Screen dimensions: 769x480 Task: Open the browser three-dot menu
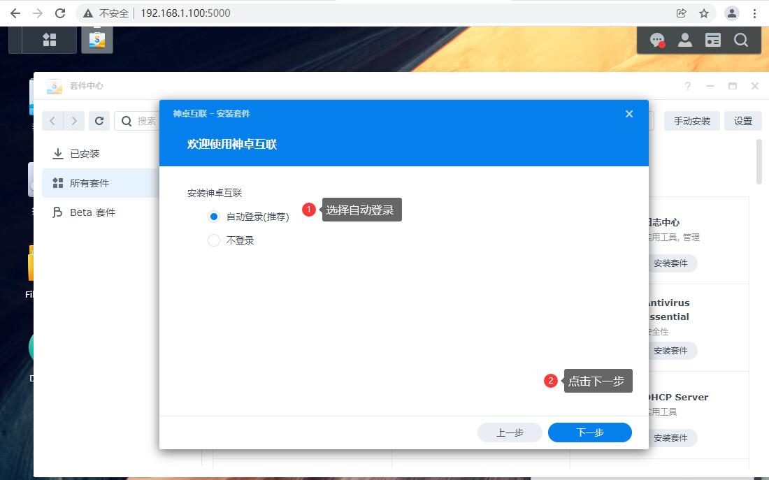point(755,13)
